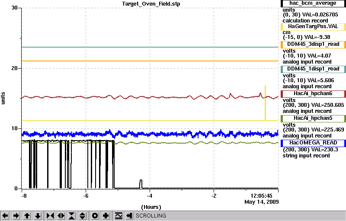Select the hac_bcm_average curve legend
Image resolution: width=346 pixels, height=221 pixels.
tap(313, 3)
